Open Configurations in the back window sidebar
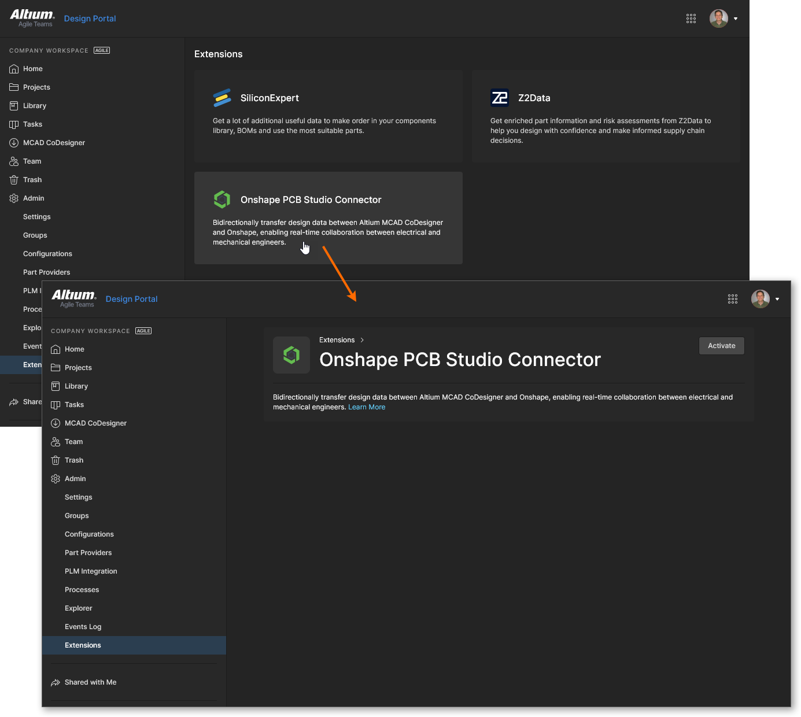The height and width of the screenshot is (717, 801). [92, 254]
